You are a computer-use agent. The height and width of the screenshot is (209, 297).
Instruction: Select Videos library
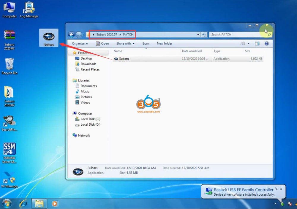click(85, 102)
